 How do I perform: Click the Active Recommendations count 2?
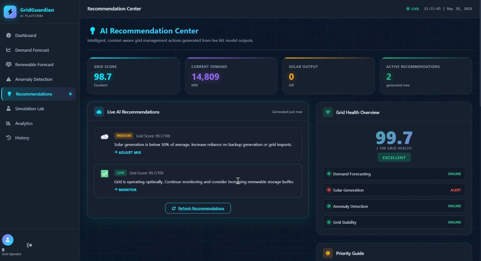(389, 77)
